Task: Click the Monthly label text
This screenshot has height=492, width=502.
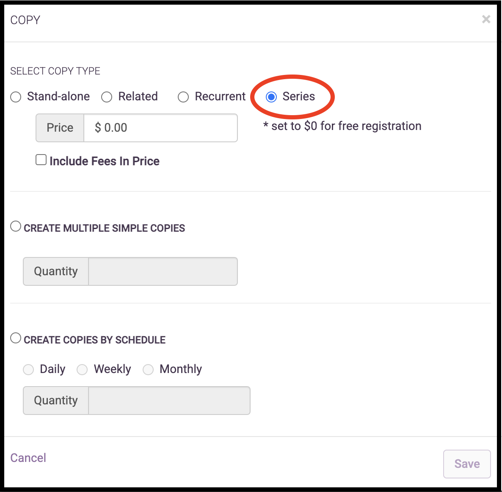Action: coord(181,369)
